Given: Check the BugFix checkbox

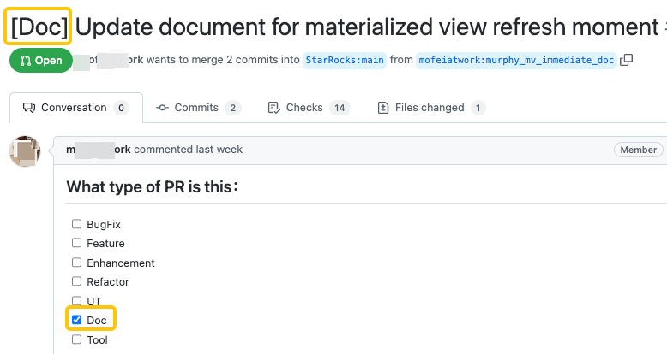Looking at the screenshot, I should click(77, 224).
